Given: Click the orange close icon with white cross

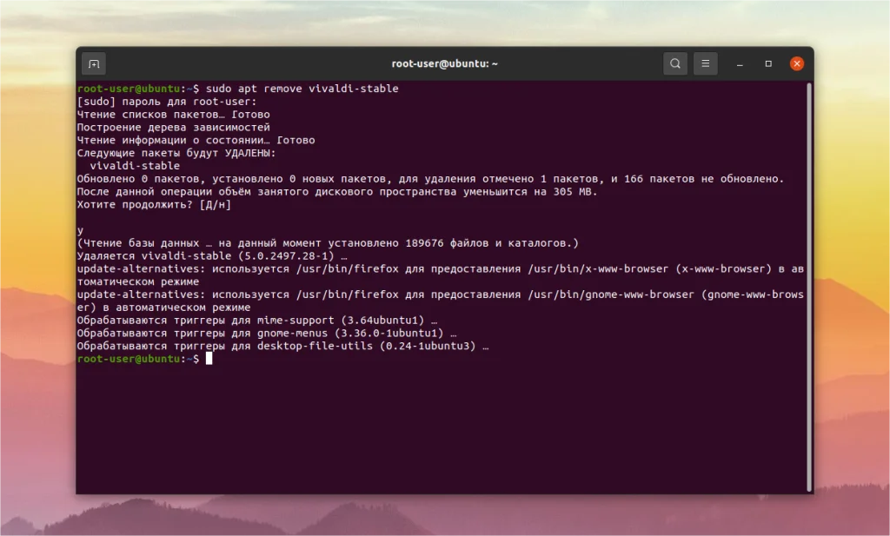Looking at the screenshot, I should click(796, 63).
